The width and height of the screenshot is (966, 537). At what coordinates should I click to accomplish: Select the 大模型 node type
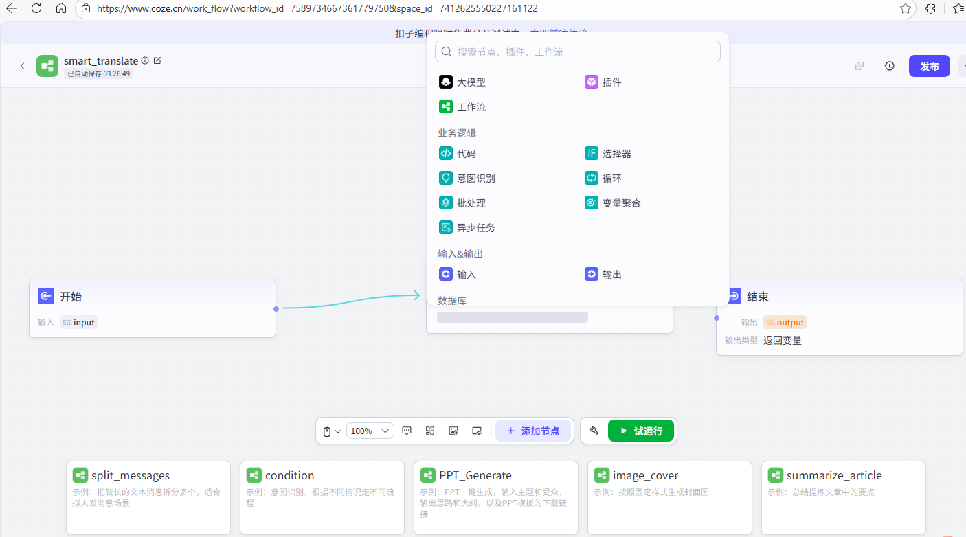pyautogui.click(x=462, y=82)
